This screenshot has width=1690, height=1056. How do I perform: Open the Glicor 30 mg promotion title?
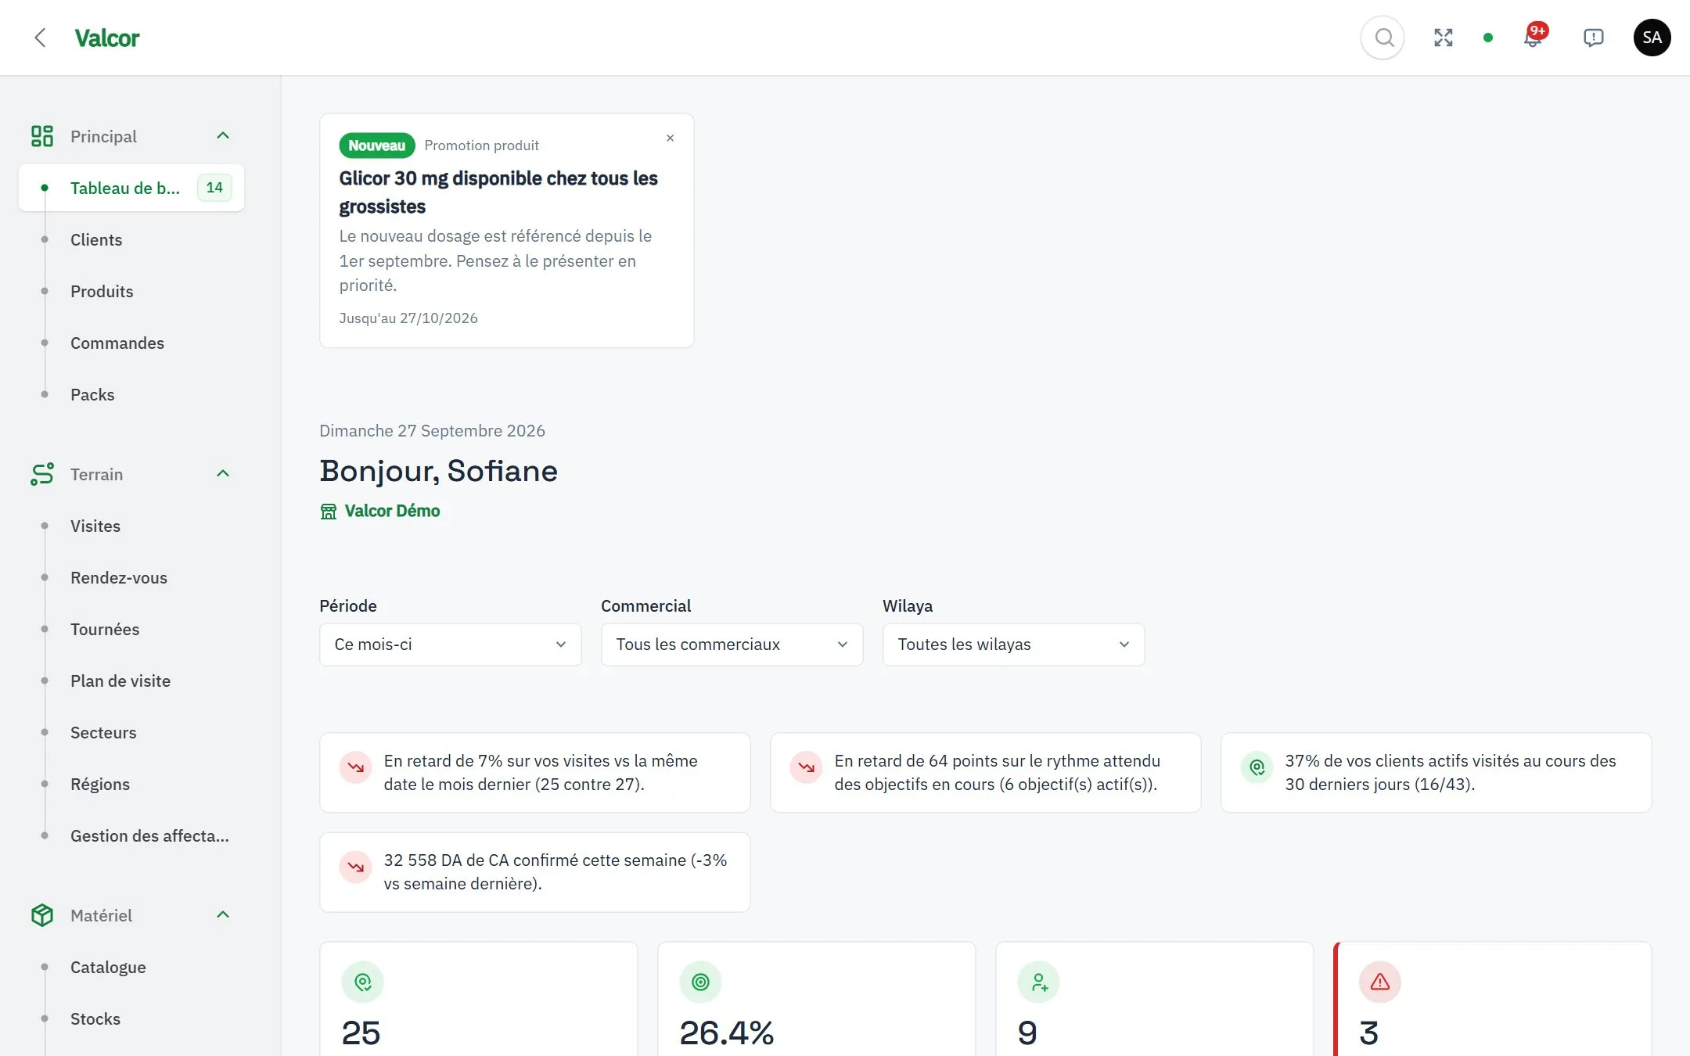click(498, 192)
